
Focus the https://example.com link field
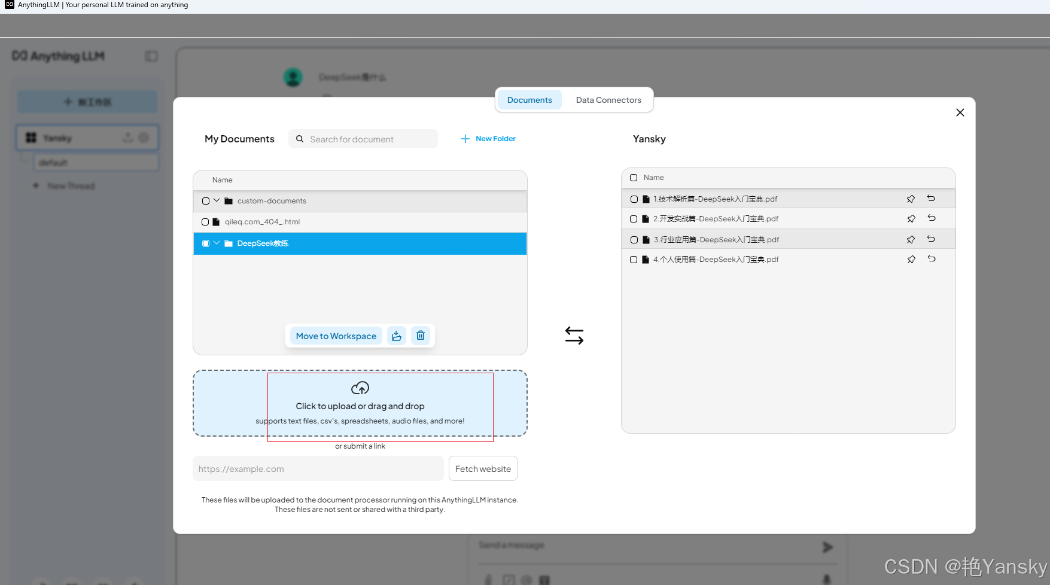318,469
